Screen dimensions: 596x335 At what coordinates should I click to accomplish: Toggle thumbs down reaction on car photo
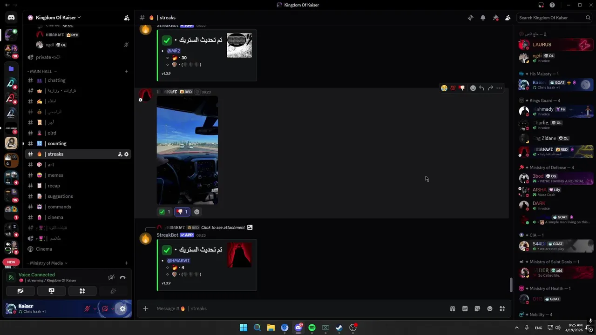182,212
